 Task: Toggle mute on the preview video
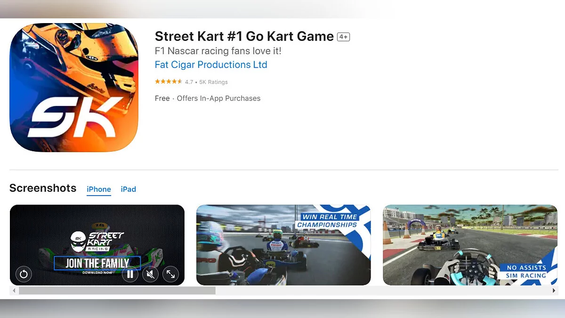coord(150,274)
